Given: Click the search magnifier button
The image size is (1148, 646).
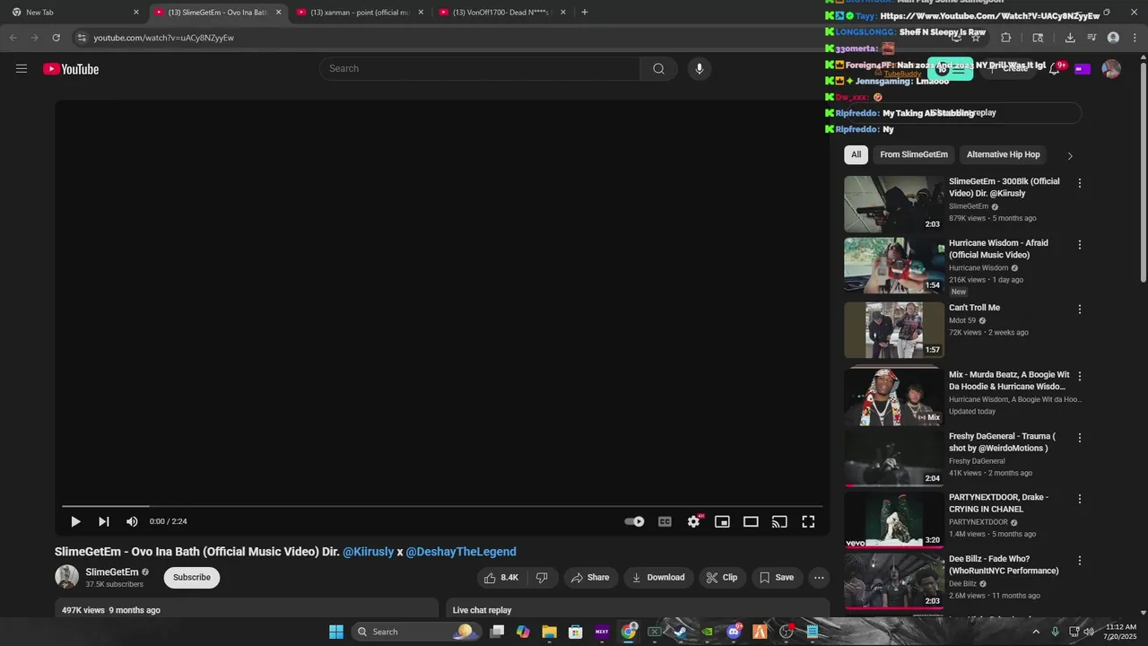Looking at the screenshot, I should tap(658, 68).
